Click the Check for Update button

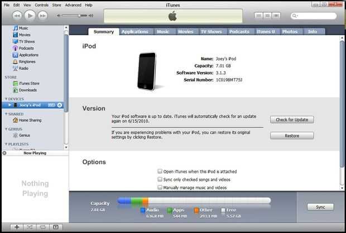pos(292,119)
